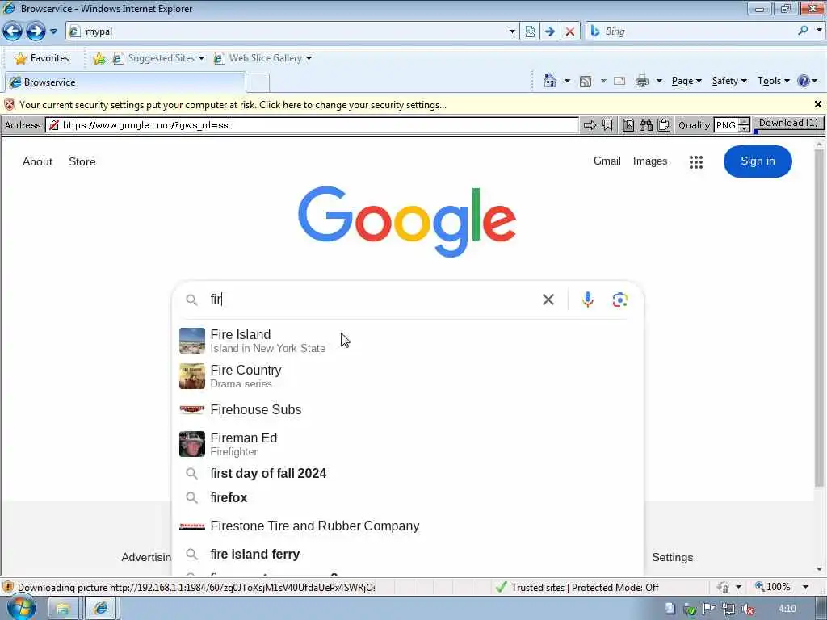The height and width of the screenshot is (620, 827).
Task: Open the Safety menu
Action: coord(729,81)
